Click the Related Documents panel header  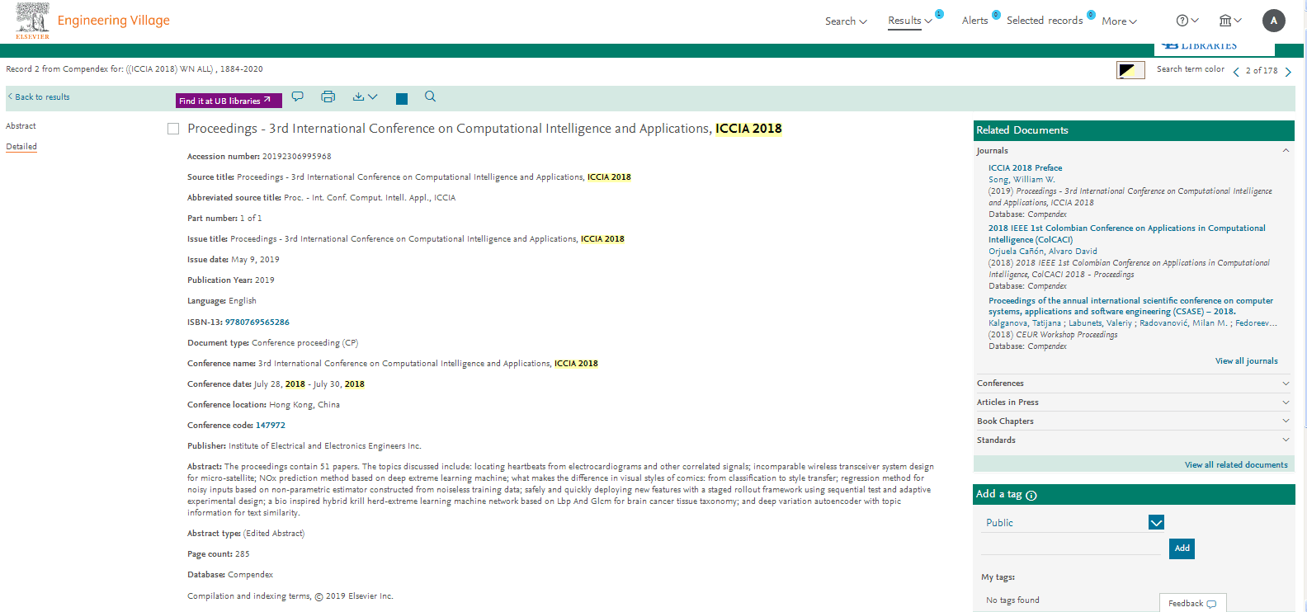pos(1134,130)
